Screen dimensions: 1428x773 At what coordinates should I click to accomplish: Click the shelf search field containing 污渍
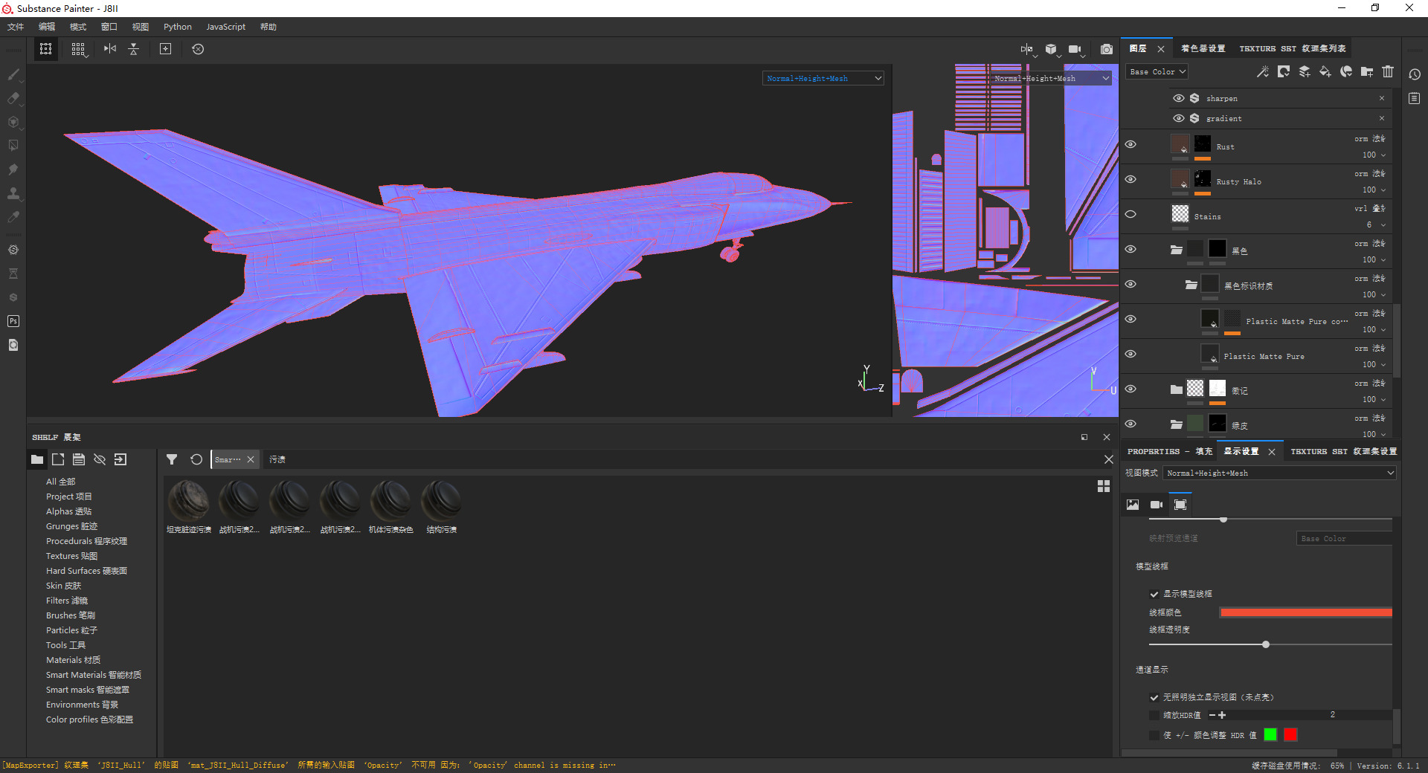pos(683,459)
